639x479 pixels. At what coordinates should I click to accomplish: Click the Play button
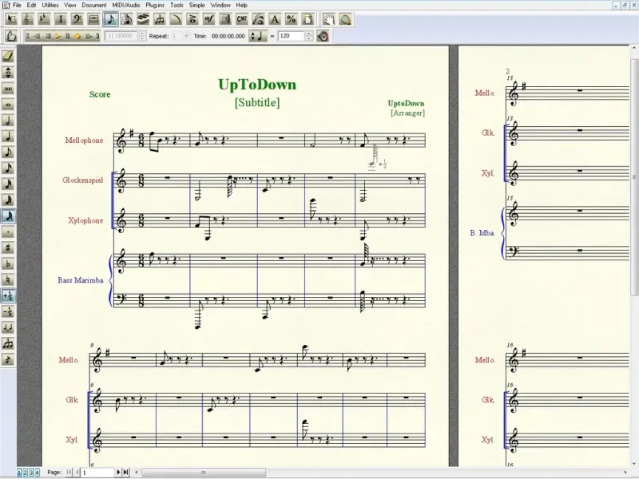coord(58,36)
